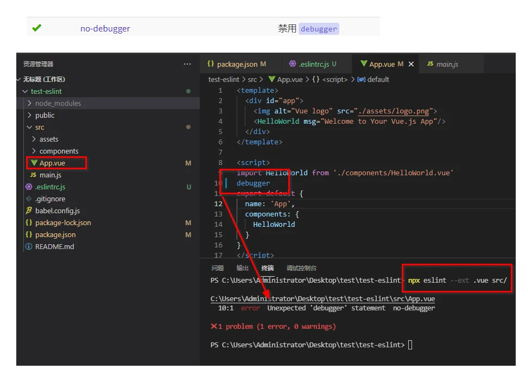Open the 调试控制台 panel tab
Screen dimensions: 532x382
(301, 268)
